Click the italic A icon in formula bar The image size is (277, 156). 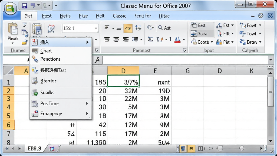[x=97, y=60]
